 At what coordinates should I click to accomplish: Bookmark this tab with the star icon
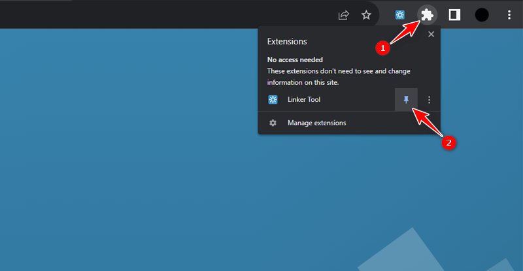(x=366, y=15)
